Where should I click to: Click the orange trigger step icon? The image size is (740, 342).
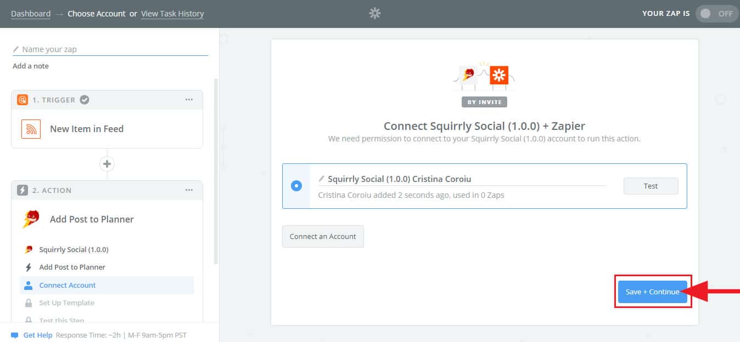coord(23,100)
